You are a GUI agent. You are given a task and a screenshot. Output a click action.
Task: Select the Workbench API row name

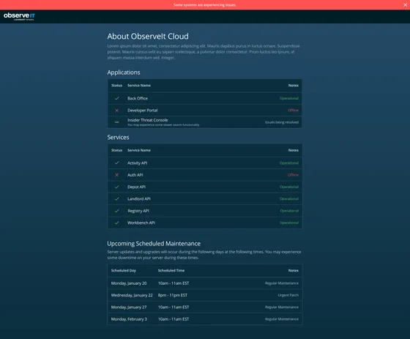click(x=141, y=223)
